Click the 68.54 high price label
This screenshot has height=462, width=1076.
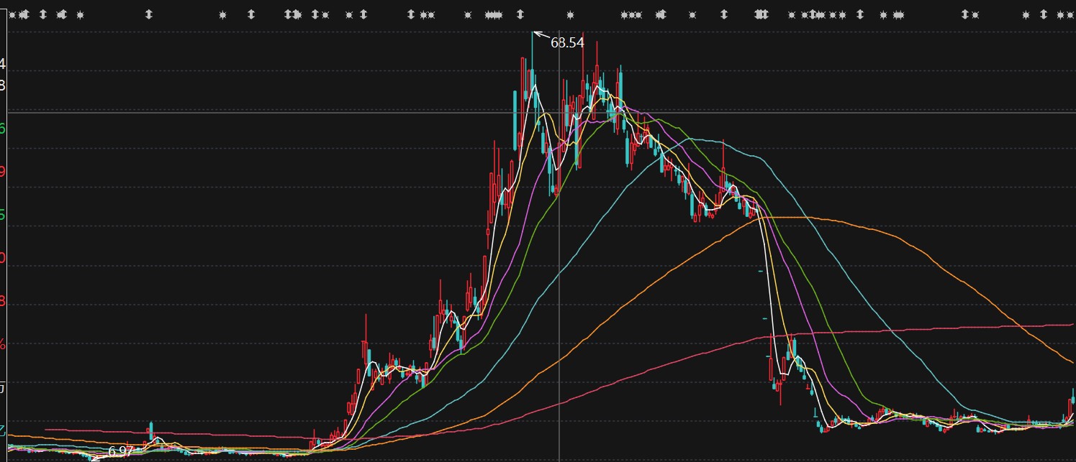pyautogui.click(x=567, y=42)
